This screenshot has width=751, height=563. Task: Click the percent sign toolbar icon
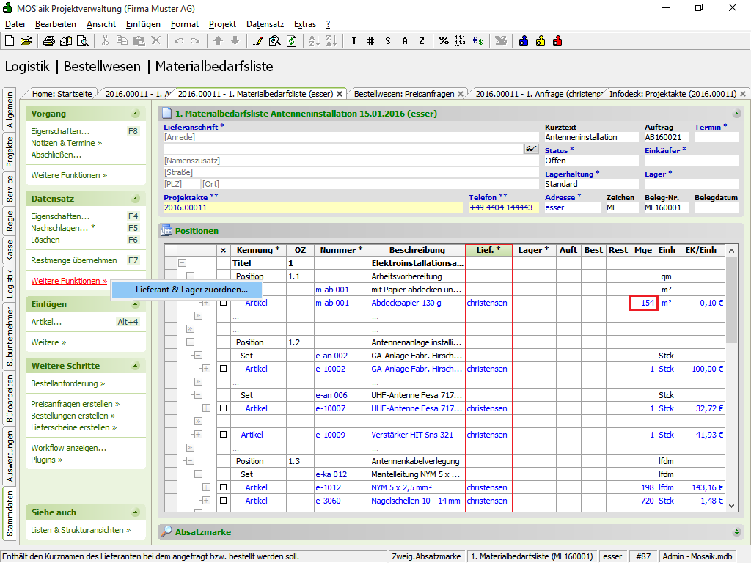[444, 41]
